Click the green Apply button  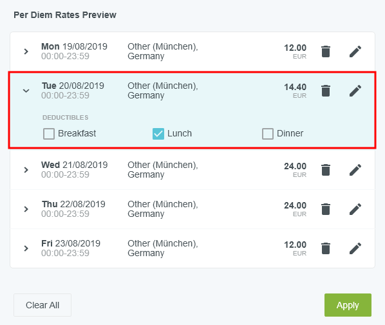pyautogui.click(x=348, y=305)
